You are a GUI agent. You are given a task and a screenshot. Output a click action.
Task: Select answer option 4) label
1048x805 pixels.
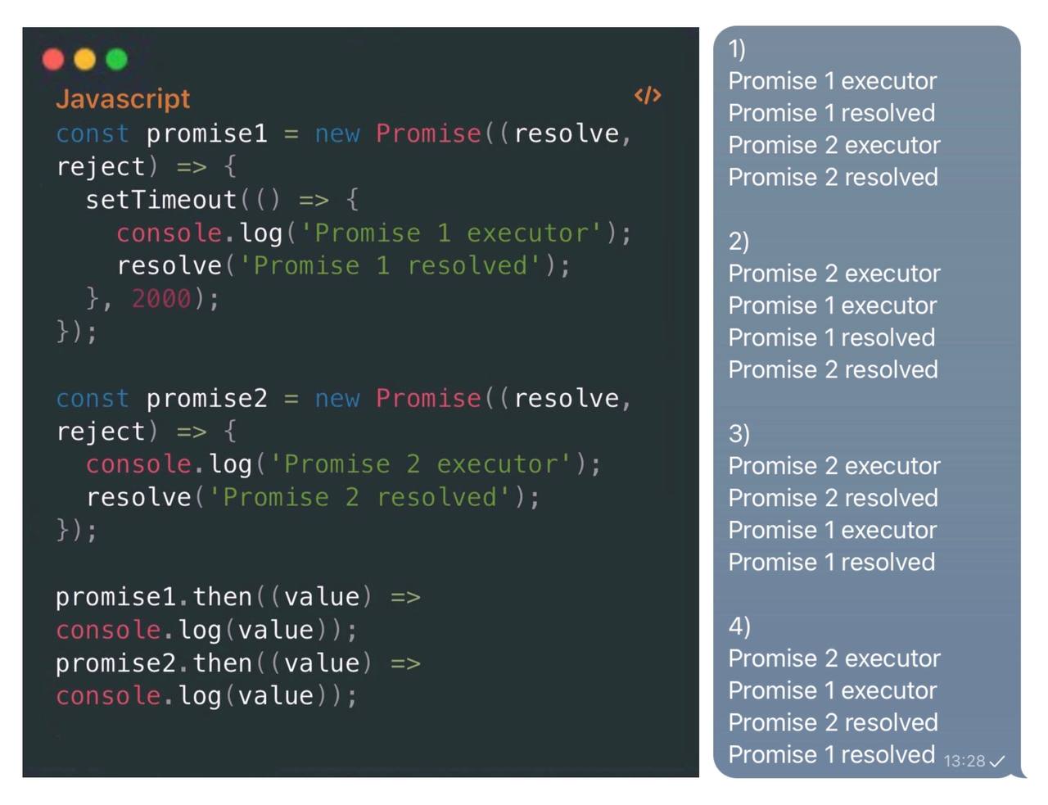click(739, 626)
